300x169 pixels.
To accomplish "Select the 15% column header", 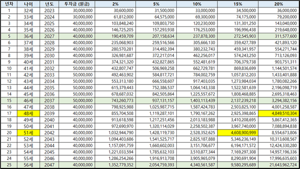I will (x=238, y=4).
